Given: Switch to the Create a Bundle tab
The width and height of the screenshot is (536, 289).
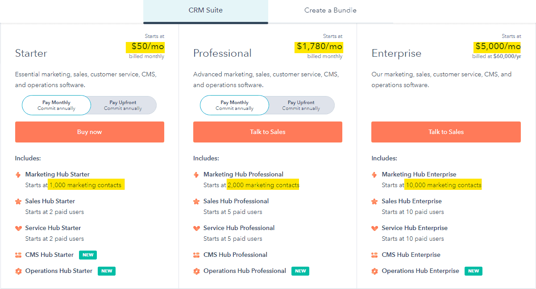Looking at the screenshot, I should click(x=330, y=10).
